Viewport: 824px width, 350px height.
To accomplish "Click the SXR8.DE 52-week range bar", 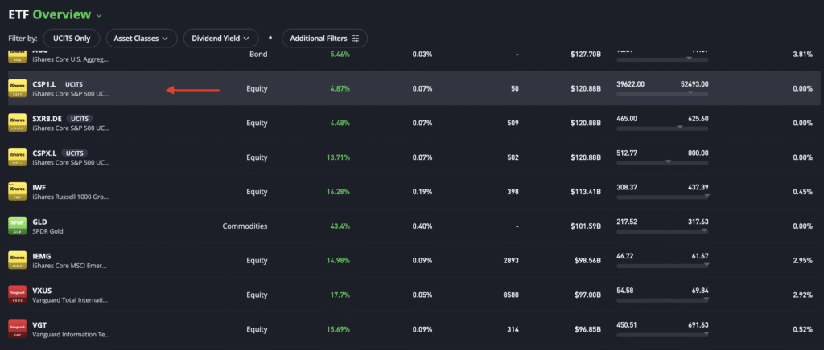I will pyautogui.click(x=662, y=128).
